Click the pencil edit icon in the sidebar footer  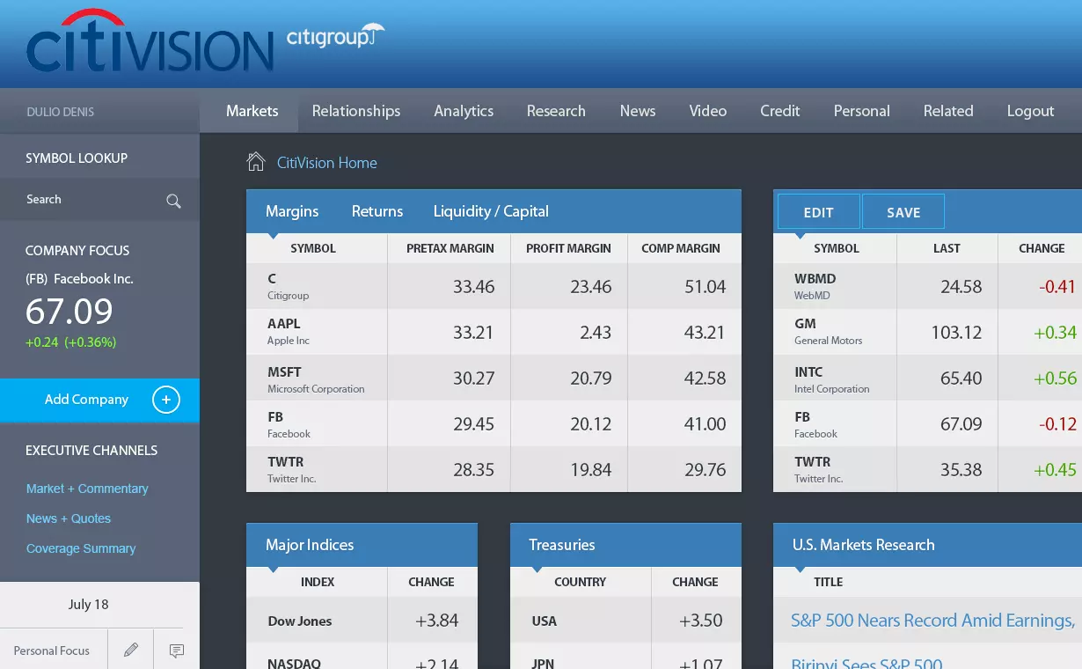click(x=131, y=651)
